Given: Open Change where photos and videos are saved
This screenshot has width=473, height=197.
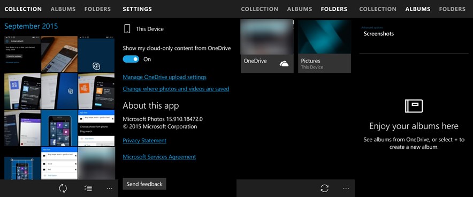Looking at the screenshot, I should click(x=176, y=89).
